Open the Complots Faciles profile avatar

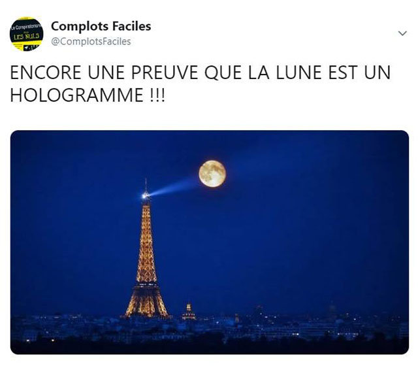26,34
